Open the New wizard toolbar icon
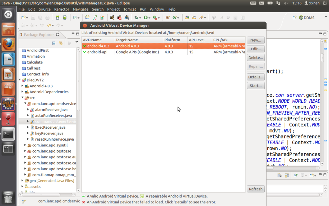 click(23, 18)
